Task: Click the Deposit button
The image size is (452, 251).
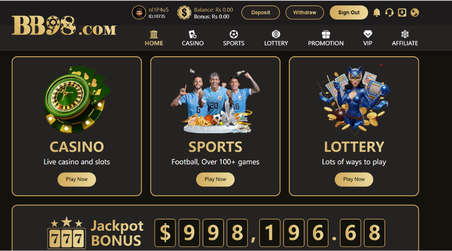Action: pyautogui.click(x=261, y=13)
